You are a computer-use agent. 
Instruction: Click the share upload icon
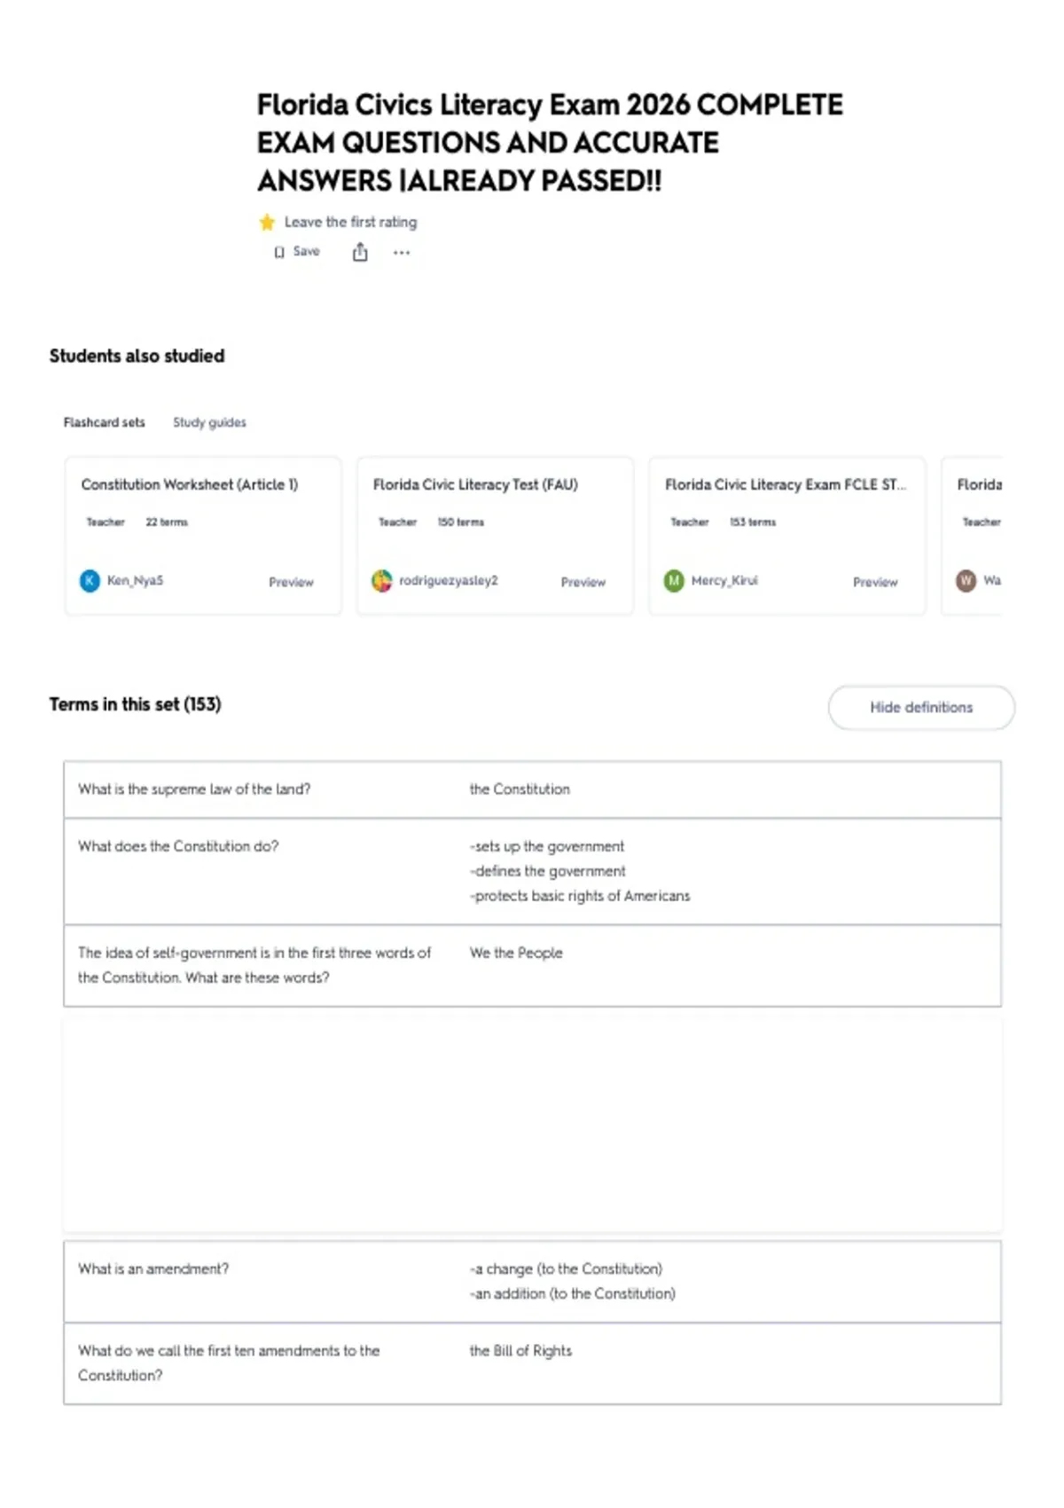click(360, 253)
